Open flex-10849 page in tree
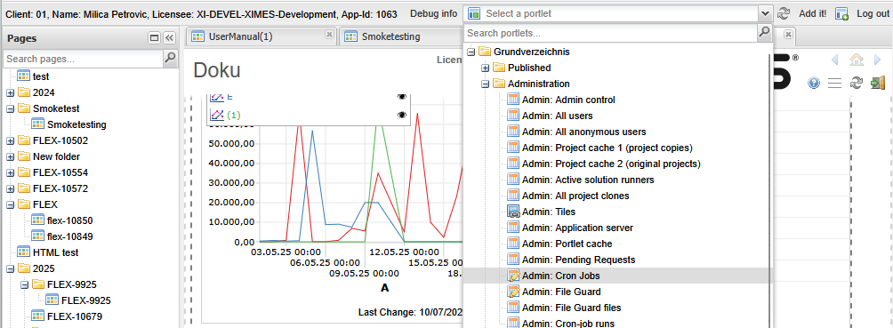This screenshot has width=893, height=328. (x=70, y=236)
